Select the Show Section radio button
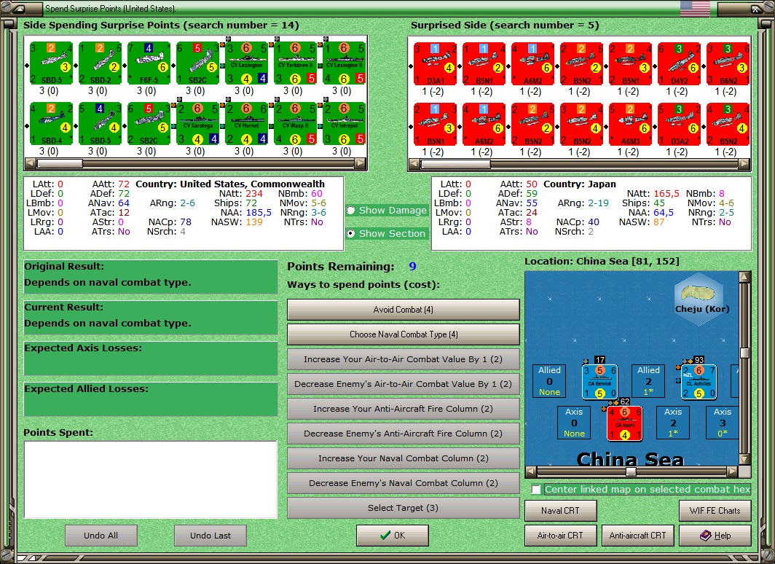Image resolution: width=775 pixels, height=564 pixels. point(351,233)
